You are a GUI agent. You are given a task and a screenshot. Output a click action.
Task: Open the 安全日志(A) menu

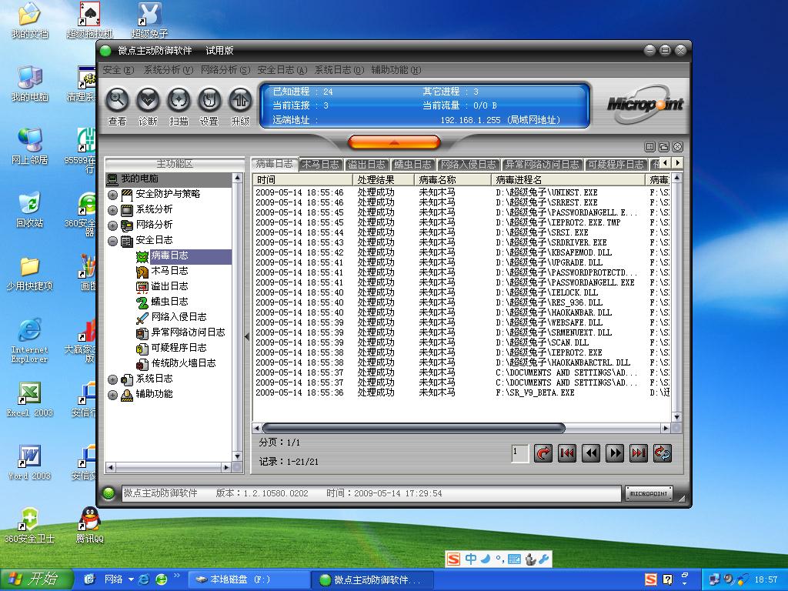[x=282, y=70]
